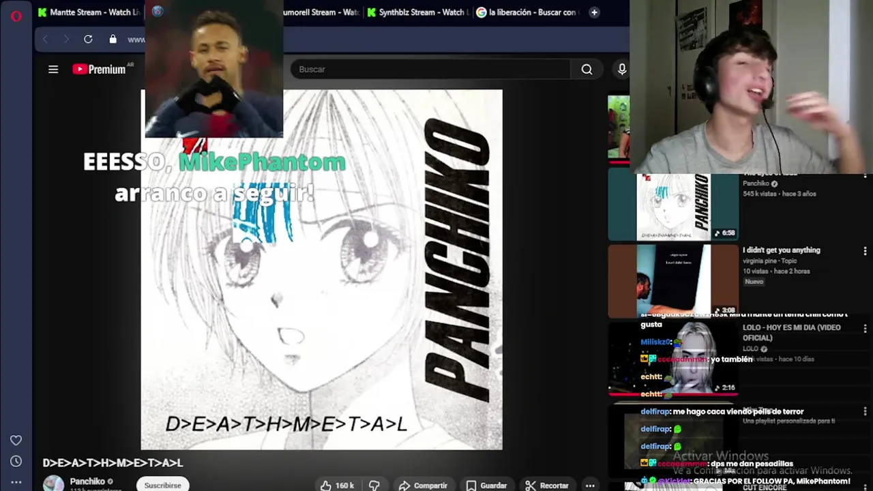Save the video with Guardar

[x=486, y=485]
